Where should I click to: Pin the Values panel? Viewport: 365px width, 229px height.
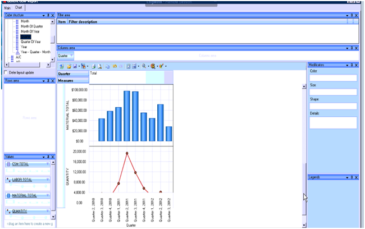tap(48, 157)
